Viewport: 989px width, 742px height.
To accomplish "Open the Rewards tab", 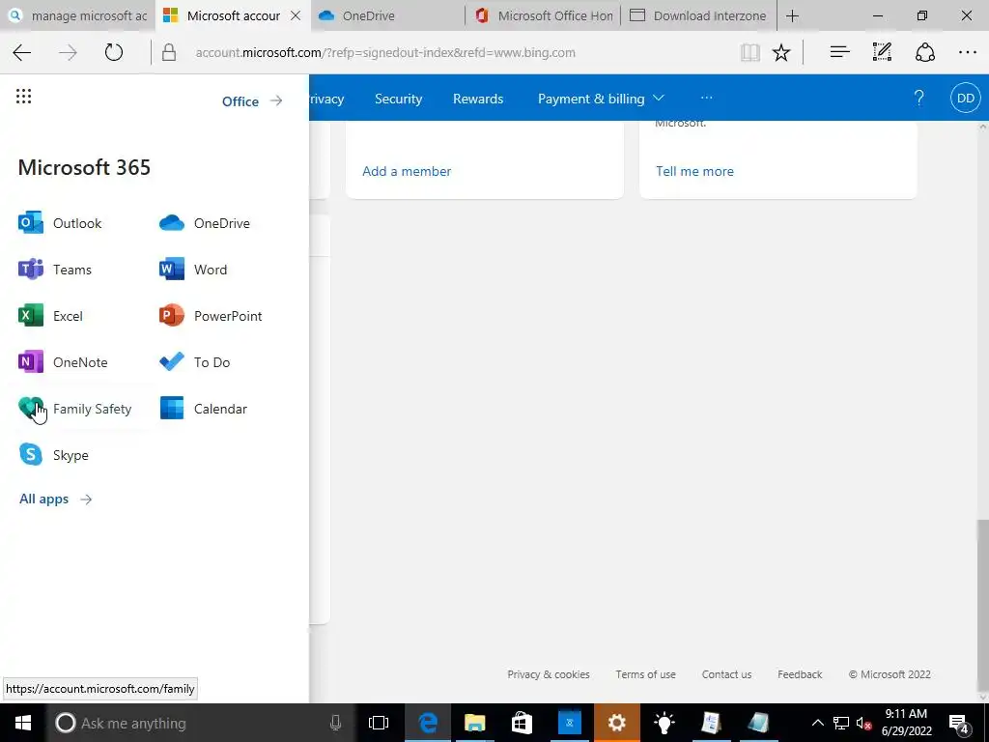I will [478, 99].
